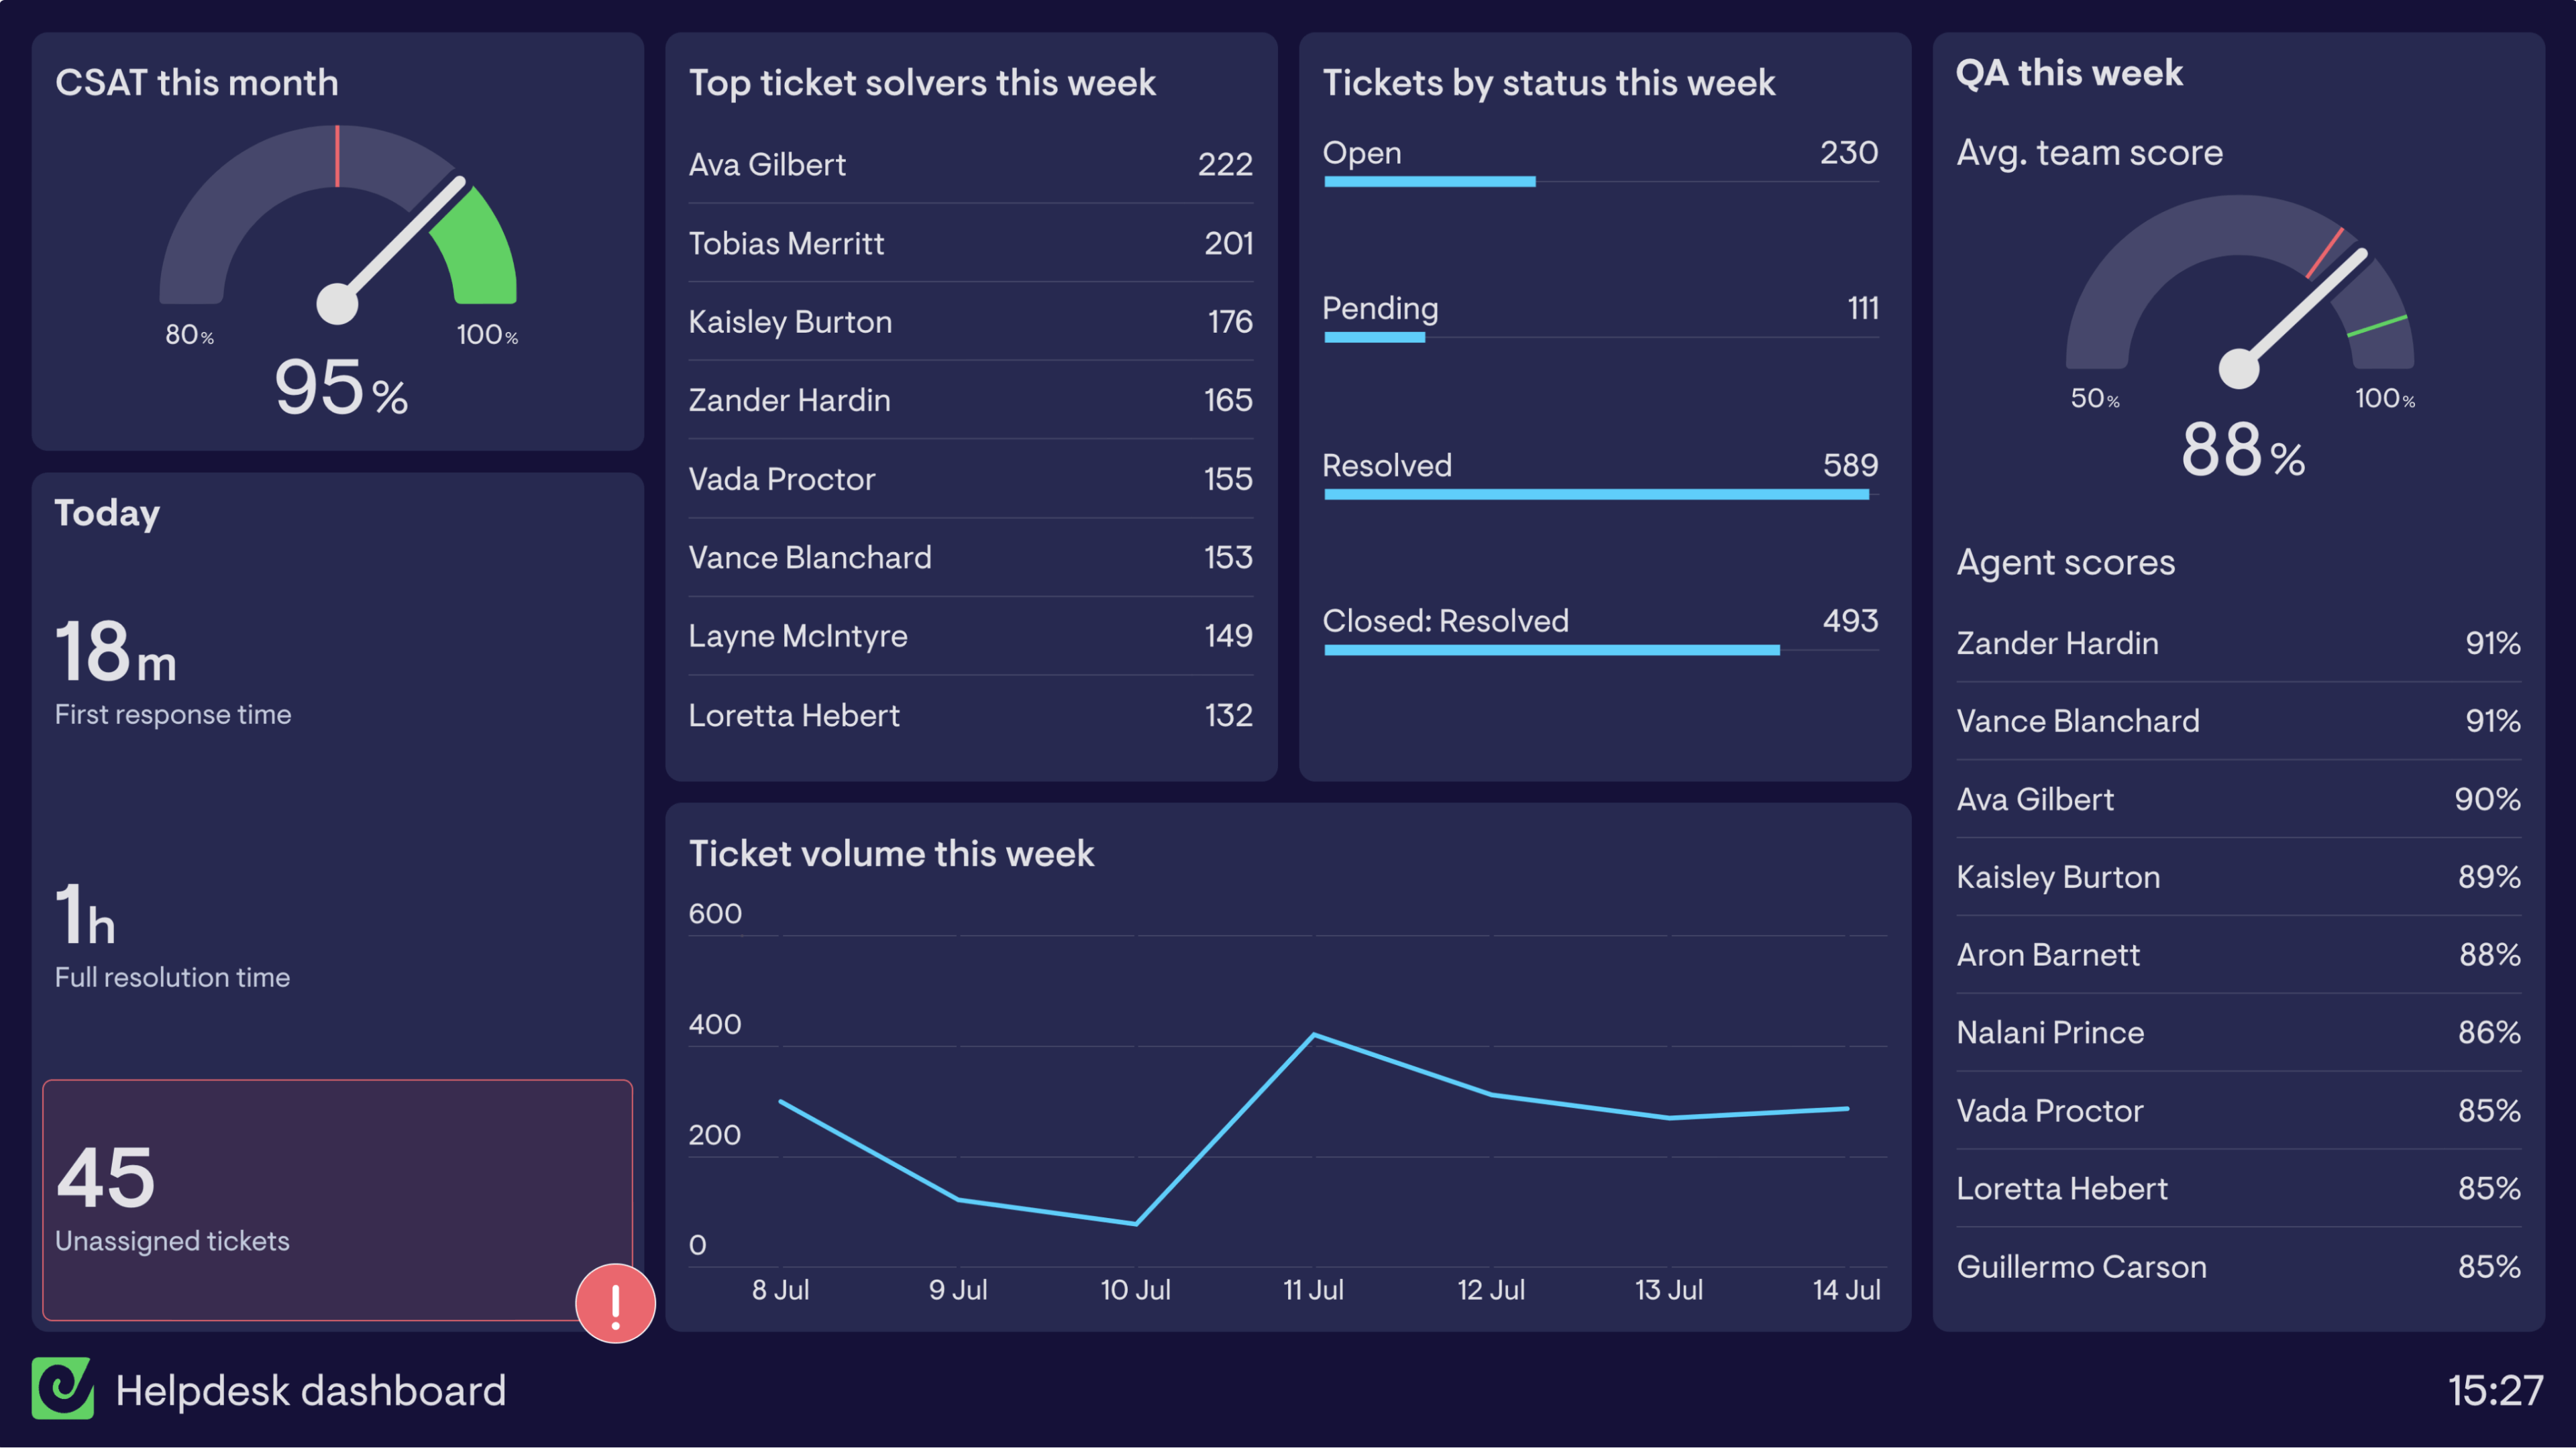Click the 11 Jul peak on the chart
This screenshot has width=2576, height=1448.
point(1315,1034)
